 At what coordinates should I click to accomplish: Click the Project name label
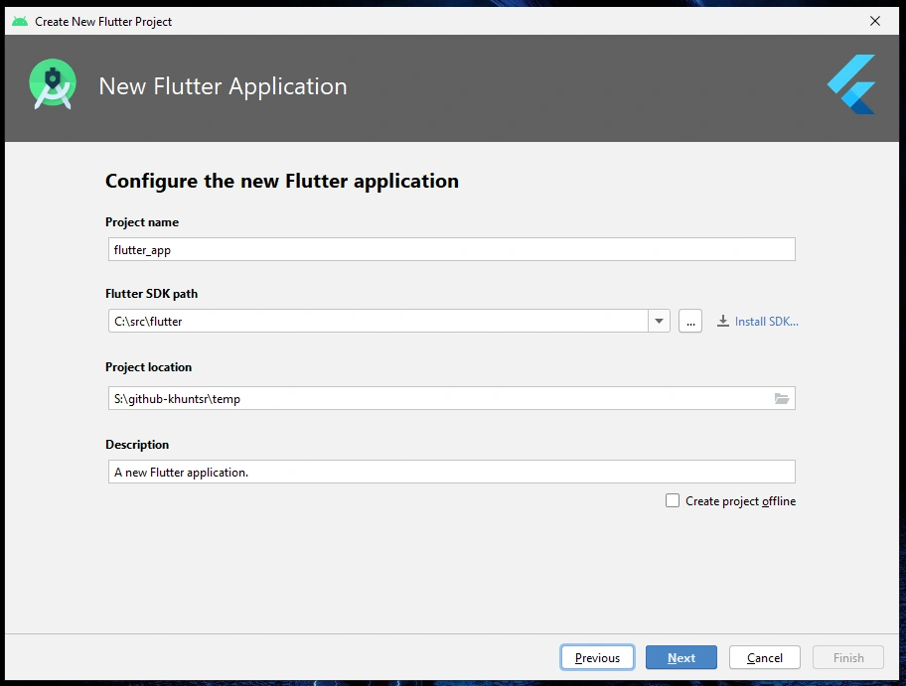pos(142,222)
